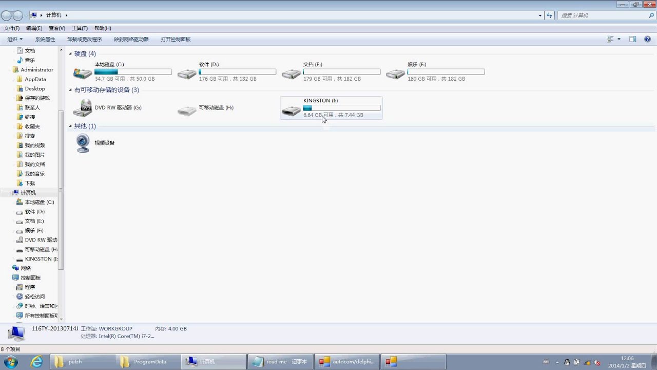Select 文档 in navigation tree
657x370 pixels.
(x=30, y=51)
